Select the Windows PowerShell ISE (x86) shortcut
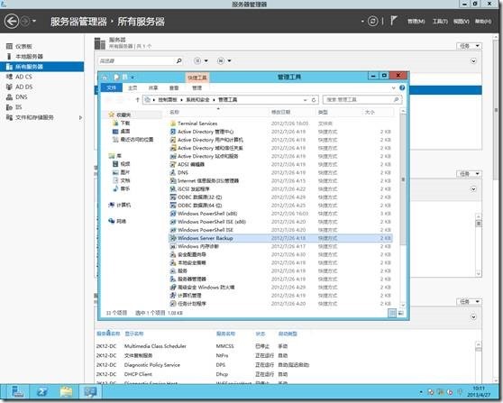Viewport: 503px width, 403px height. [212, 222]
